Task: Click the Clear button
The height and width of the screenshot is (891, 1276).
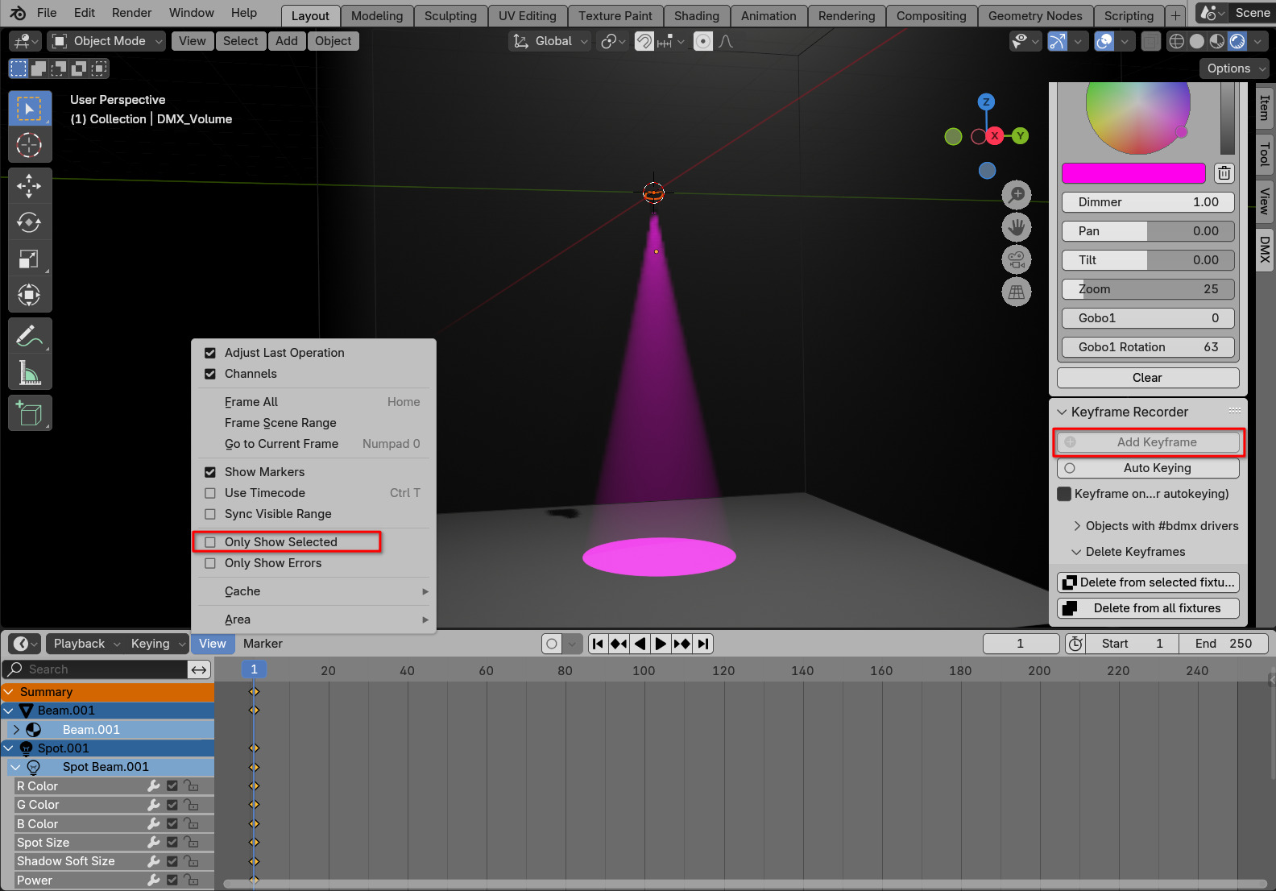Action: click(x=1148, y=378)
